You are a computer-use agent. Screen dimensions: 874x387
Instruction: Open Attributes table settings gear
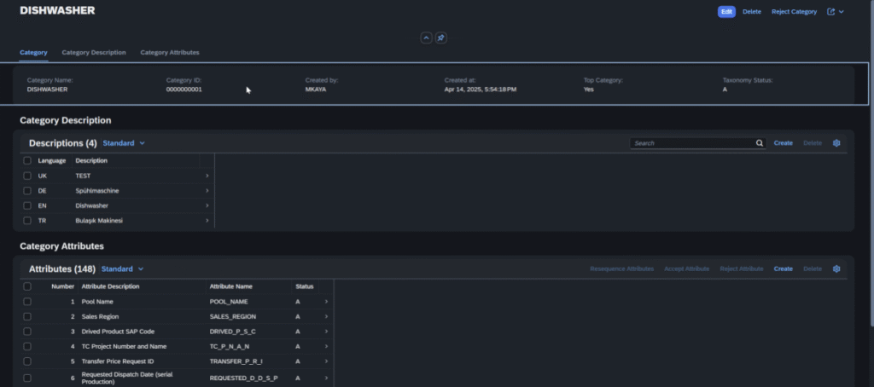pyautogui.click(x=836, y=269)
